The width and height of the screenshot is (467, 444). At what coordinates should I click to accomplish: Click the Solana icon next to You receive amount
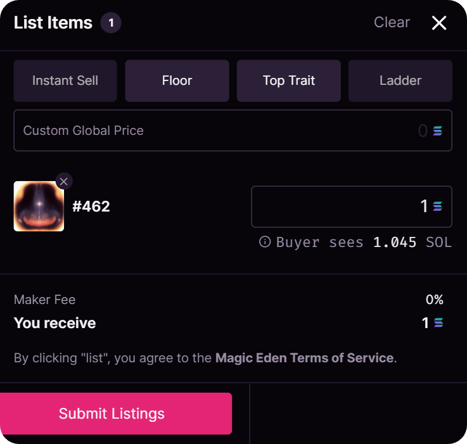(x=438, y=323)
